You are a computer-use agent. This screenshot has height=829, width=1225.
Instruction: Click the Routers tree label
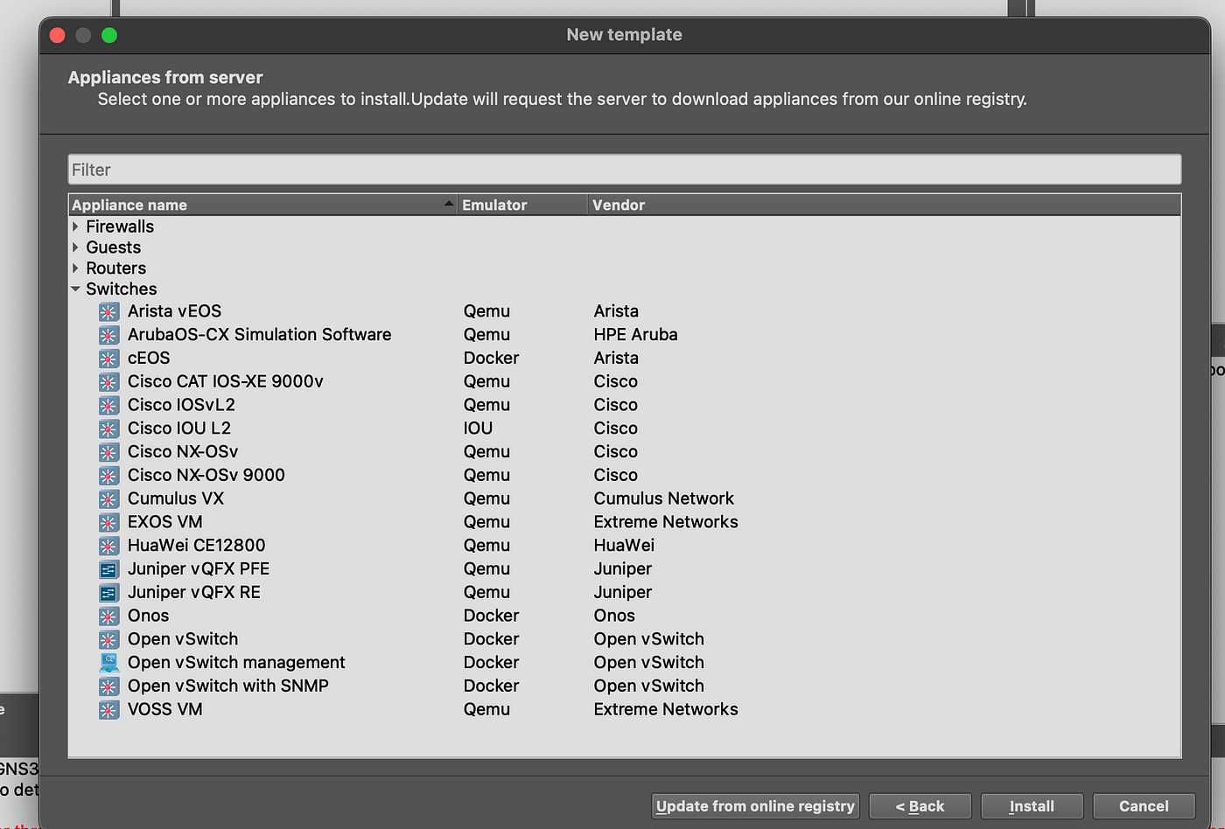[x=116, y=268]
